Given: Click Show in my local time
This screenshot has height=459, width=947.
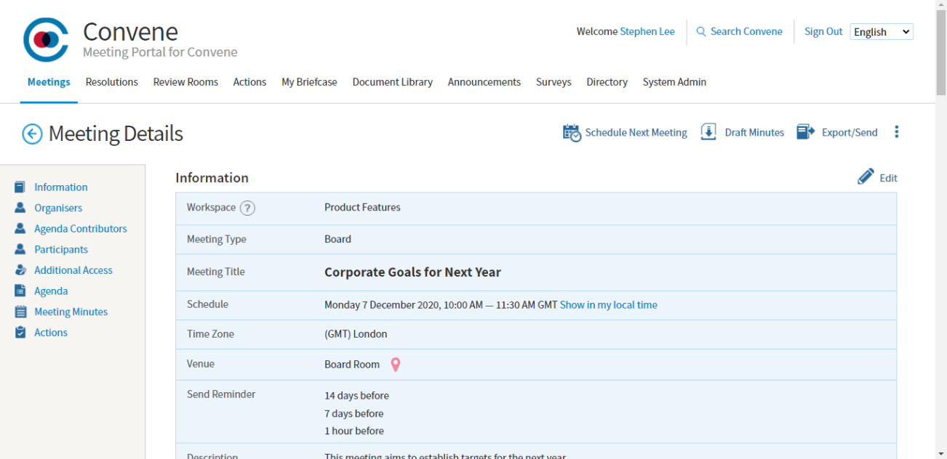Looking at the screenshot, I should pyautogui.click(x=608, y=305).
